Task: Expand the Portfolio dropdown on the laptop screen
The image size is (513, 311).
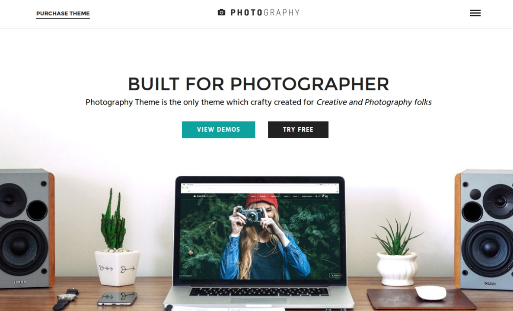Action: (x=275, y=196)
